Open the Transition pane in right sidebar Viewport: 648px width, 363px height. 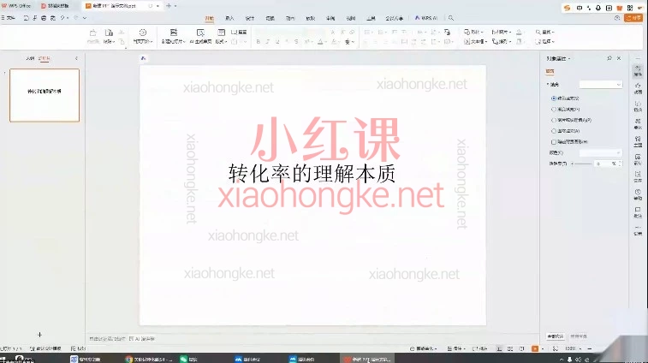(x=638, y=105)
